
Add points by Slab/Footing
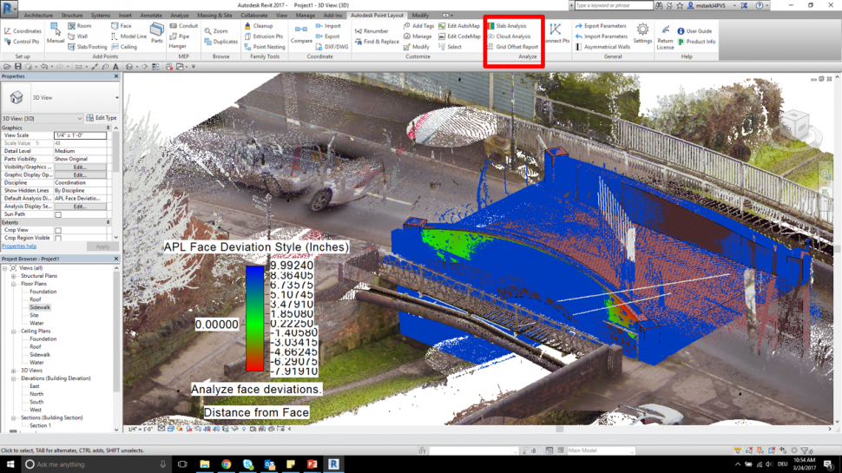click(87, 47)
